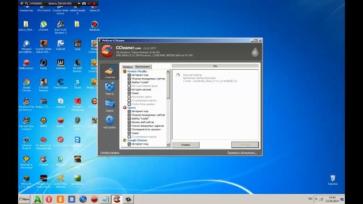This screenshot has width=363, height=204.
Task: Open the Bandicam recorder dropdown arrow
Action: pyautogui.click(x=79, y=3)
